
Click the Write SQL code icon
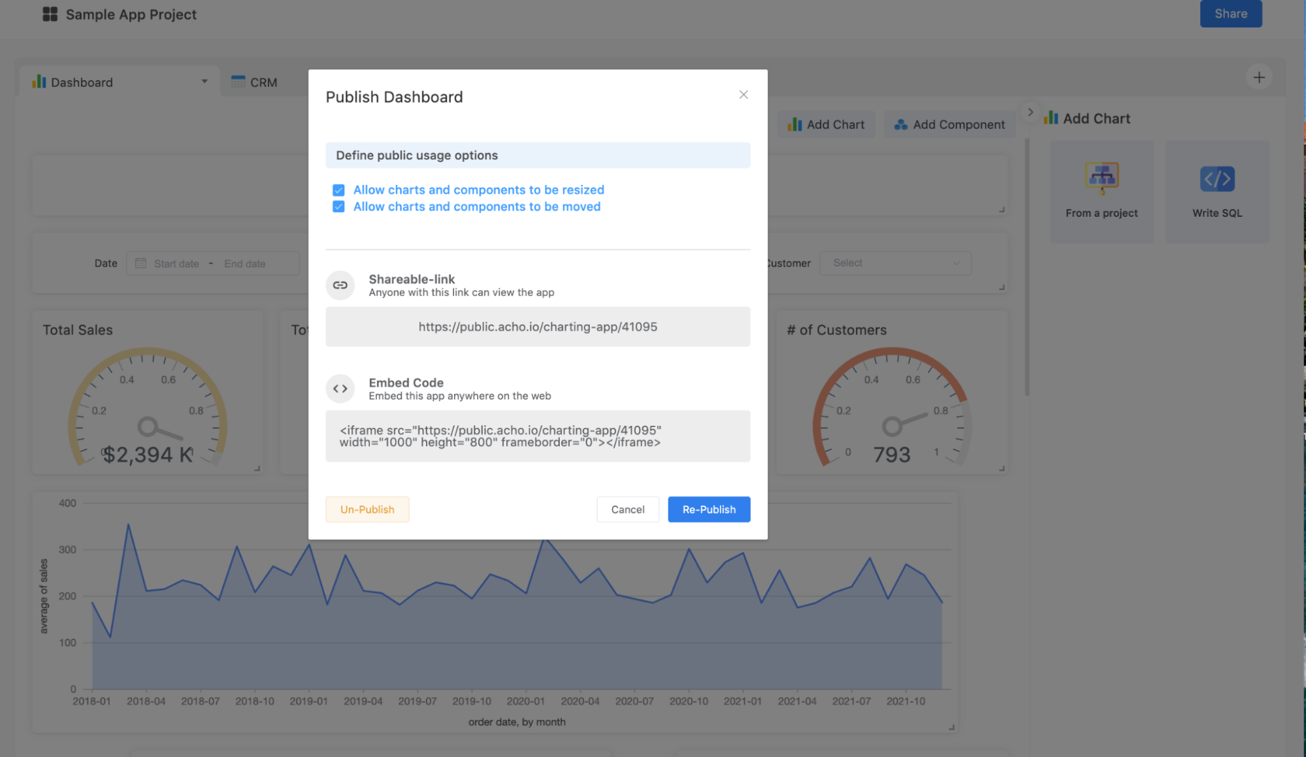pos(1216,179)
